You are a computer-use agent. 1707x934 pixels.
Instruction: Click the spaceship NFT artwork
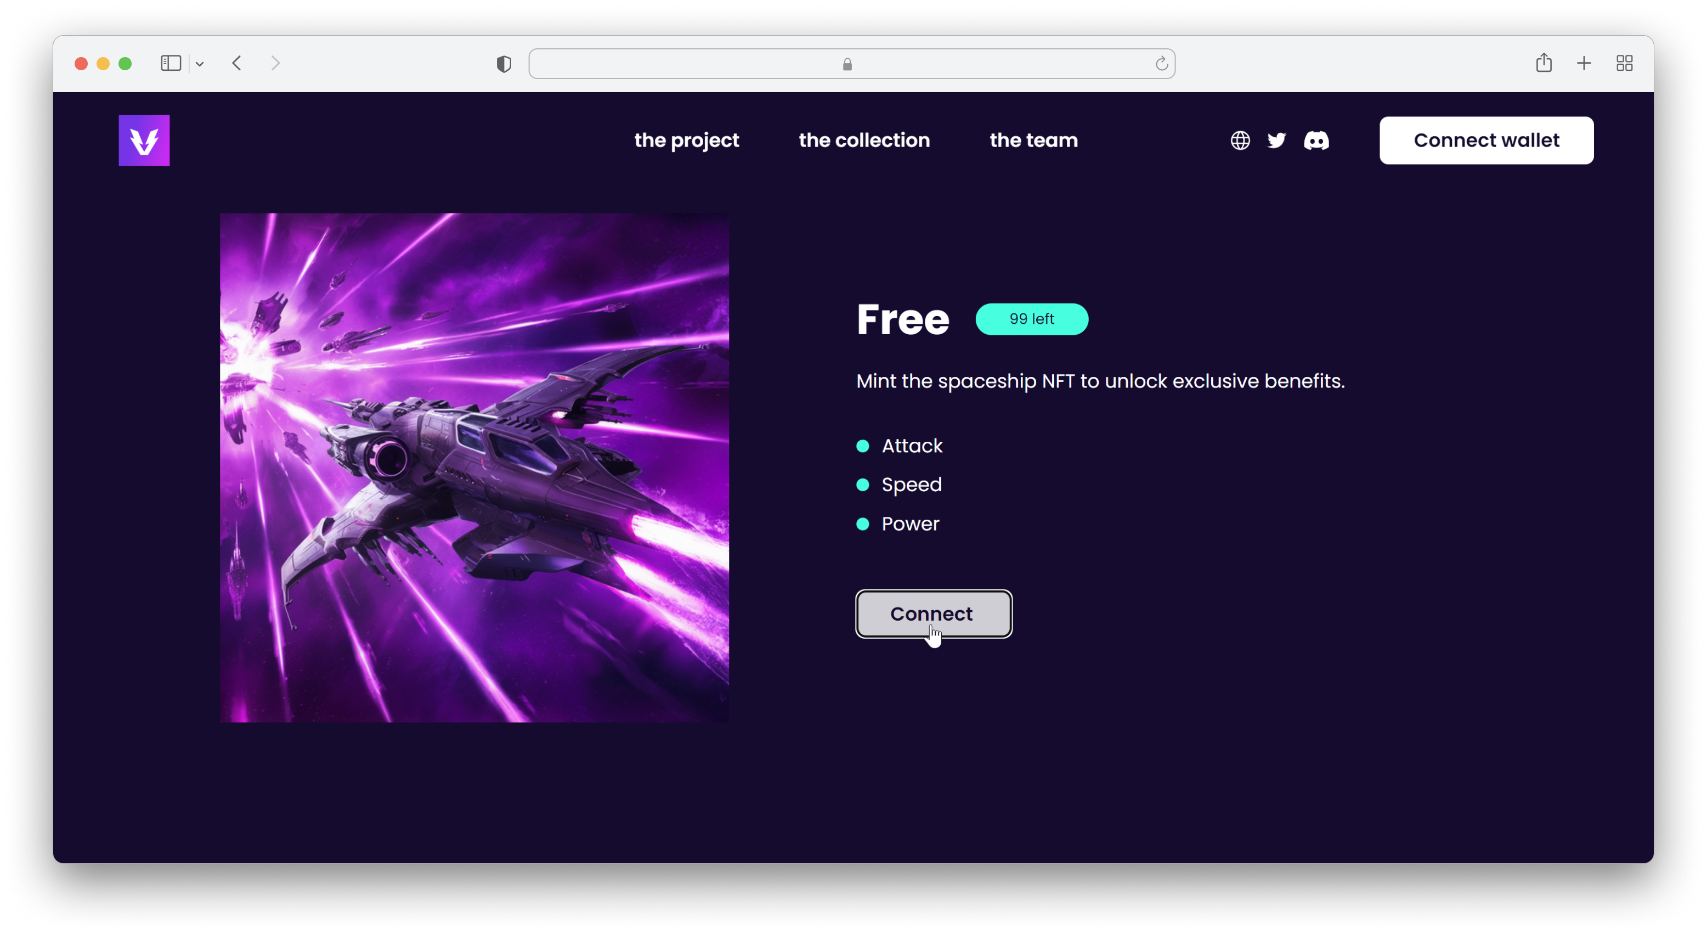pos(474,468)
